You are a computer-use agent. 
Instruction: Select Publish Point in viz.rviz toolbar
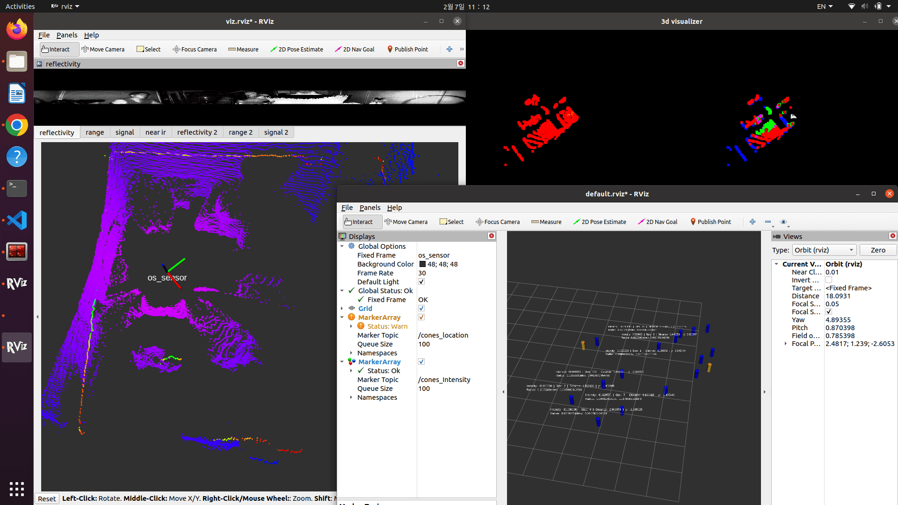(407, 49)
